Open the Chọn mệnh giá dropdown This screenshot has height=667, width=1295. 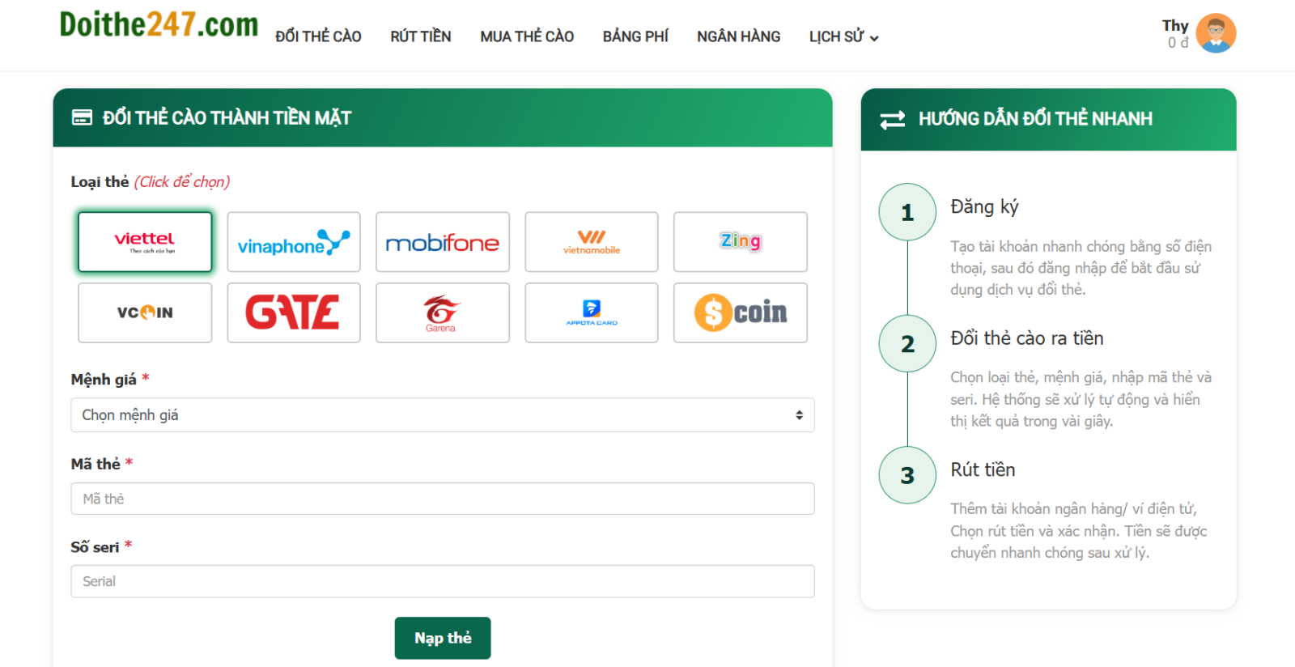pyautogui.click(x=443, y=415)
